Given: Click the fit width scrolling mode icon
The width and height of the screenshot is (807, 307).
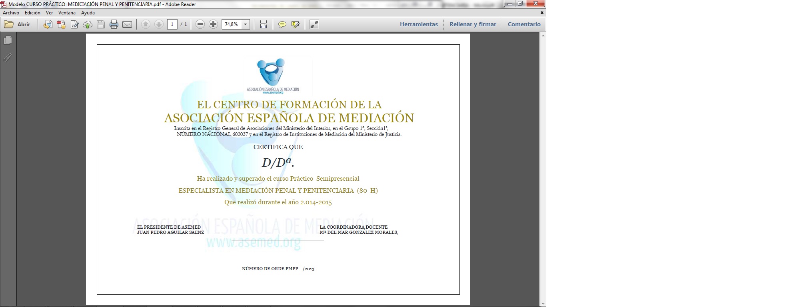Looking at the screenshot, I should (x=264, y=24).
